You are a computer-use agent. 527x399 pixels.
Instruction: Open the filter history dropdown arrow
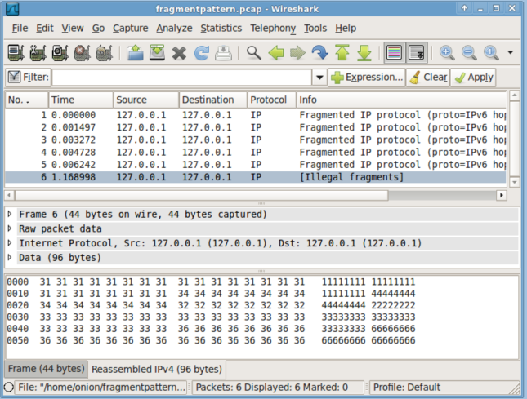[x=319, y=78]
